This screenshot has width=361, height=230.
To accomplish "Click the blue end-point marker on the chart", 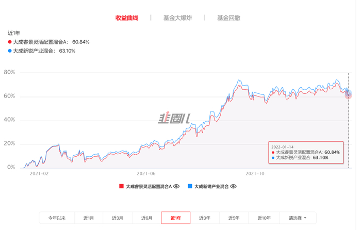I will click(348, 93).
